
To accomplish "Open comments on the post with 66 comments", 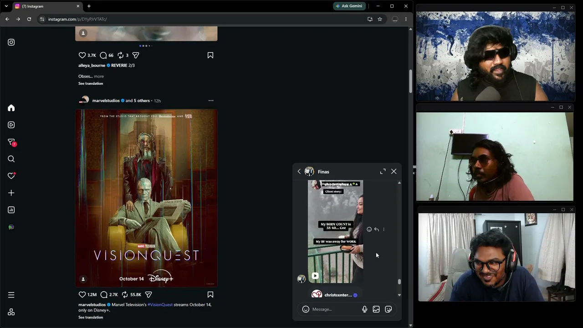I will click(103, 55).
